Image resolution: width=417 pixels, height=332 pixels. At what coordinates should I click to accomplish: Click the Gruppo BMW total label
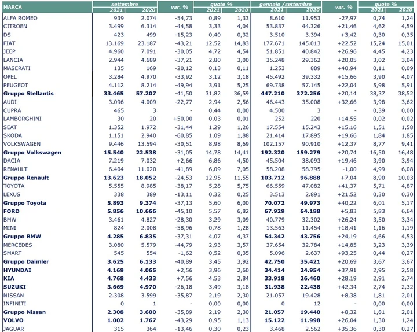tap(22, 237)
